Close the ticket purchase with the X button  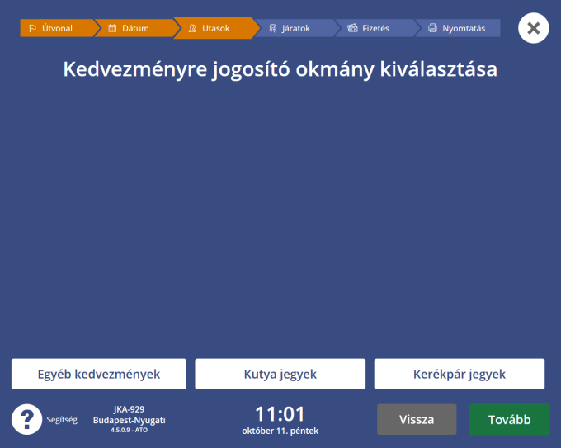533,28
